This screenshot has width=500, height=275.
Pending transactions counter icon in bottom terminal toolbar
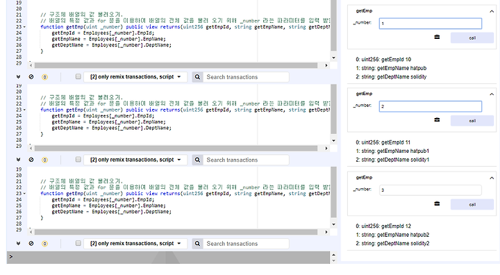pos(44,244)
